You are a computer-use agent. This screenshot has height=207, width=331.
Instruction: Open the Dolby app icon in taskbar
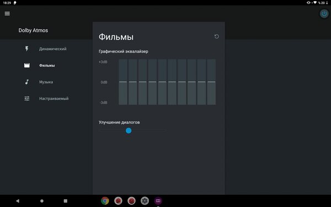[158, 201]
